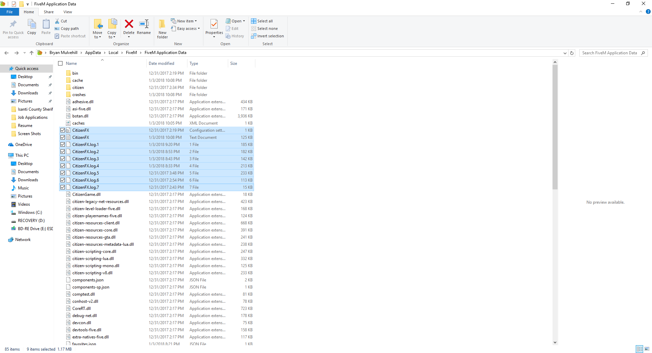The height and width of the screenshot is (353, 652).
Task: Click the address bar Refresh button
Action: (x=572, y=53)
